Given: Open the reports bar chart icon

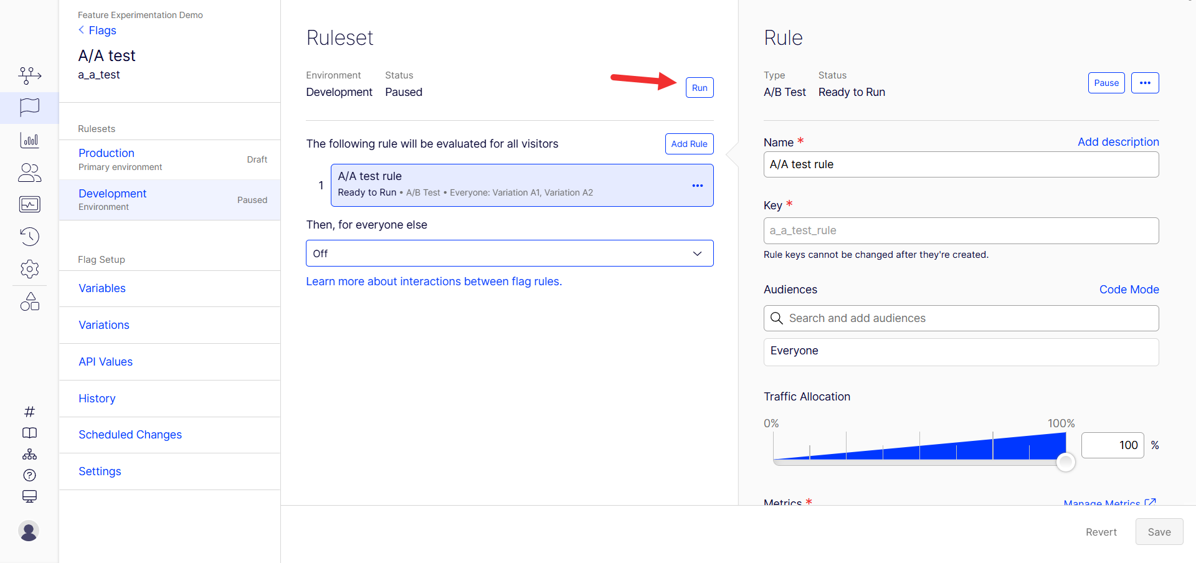Looking at the screenshot, I should [29, 140].
